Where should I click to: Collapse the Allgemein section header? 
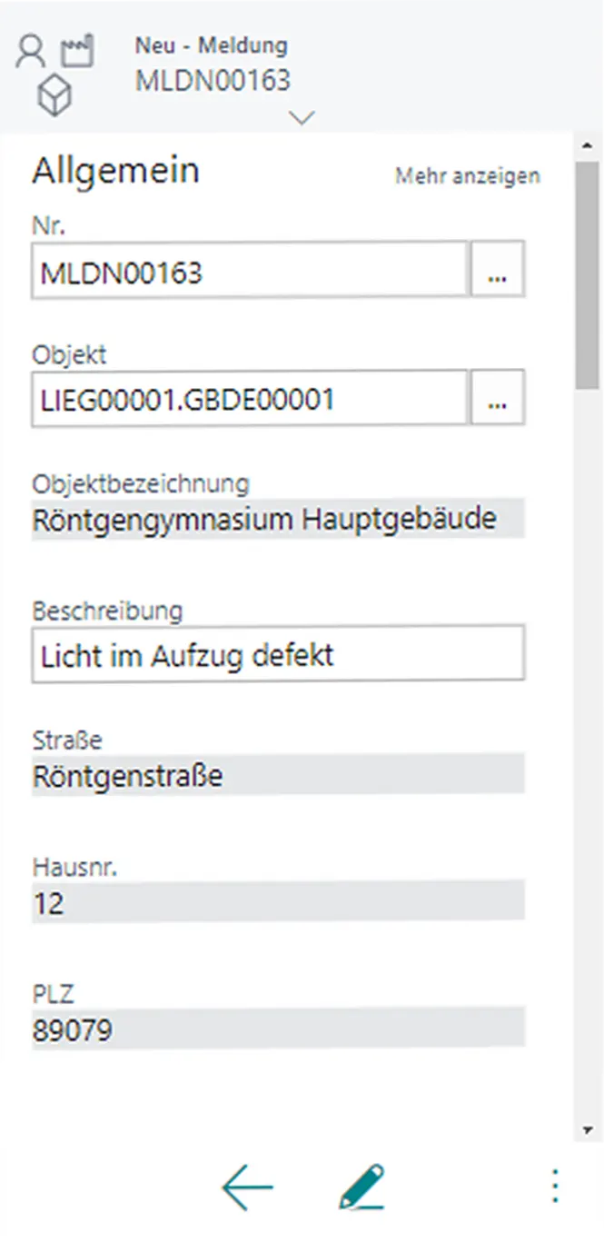point(115,170)
